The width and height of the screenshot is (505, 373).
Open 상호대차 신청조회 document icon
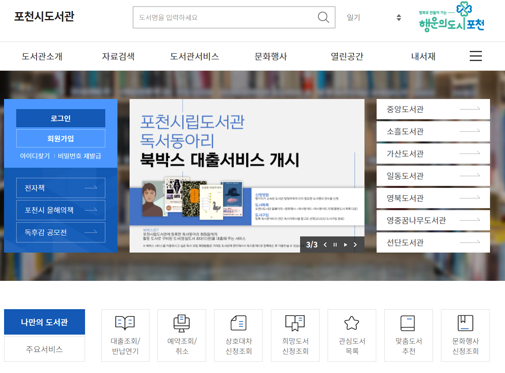(239, 323)
